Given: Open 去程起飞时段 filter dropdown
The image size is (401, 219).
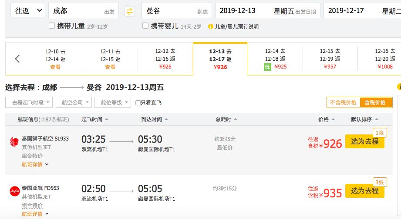Looking at the screenshot, I should click(29, 102).
